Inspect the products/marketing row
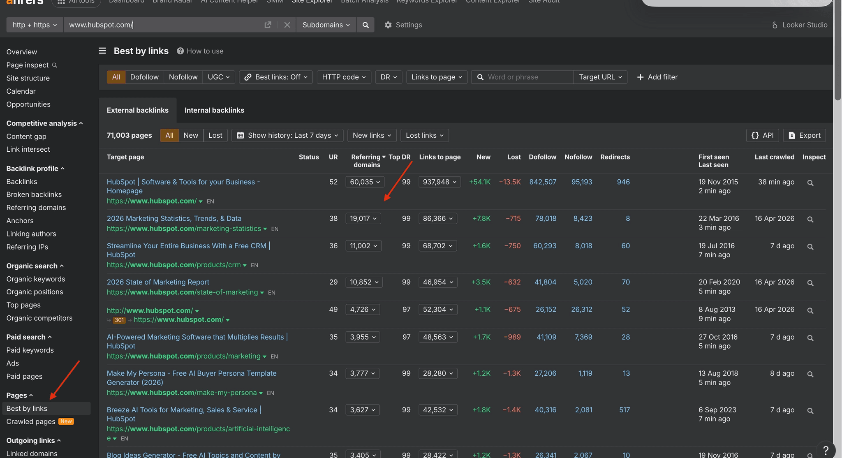Screen dimensions: 842x458 (810, 338)
